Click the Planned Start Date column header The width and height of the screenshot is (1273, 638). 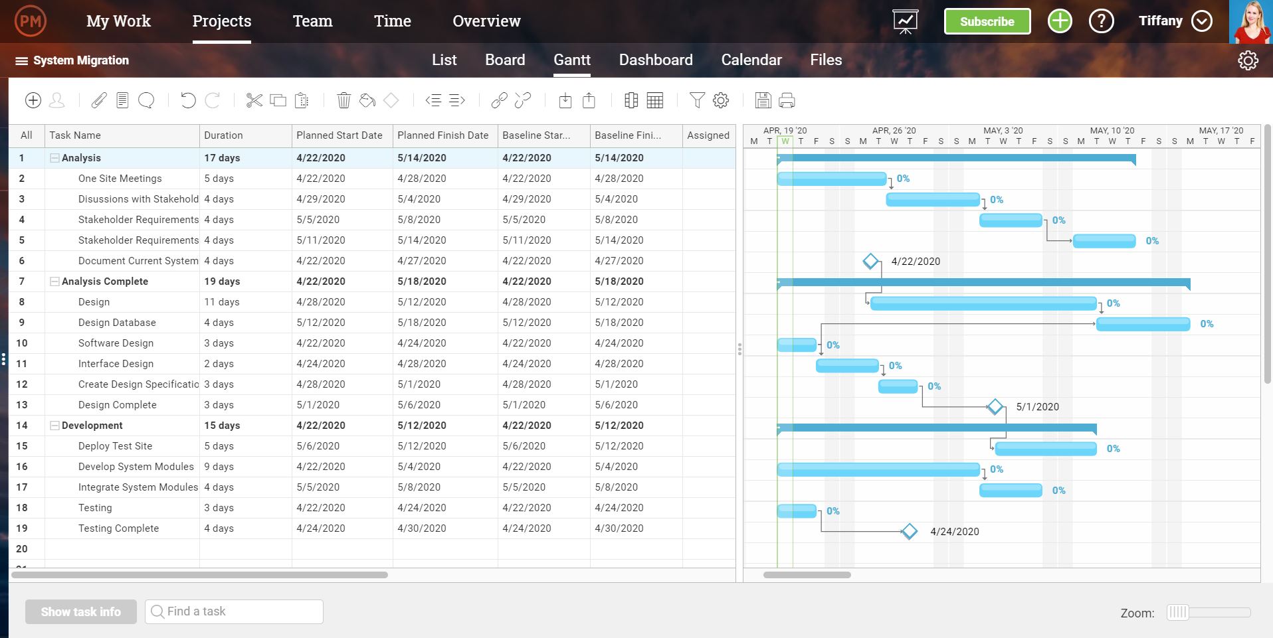(342, 135)
